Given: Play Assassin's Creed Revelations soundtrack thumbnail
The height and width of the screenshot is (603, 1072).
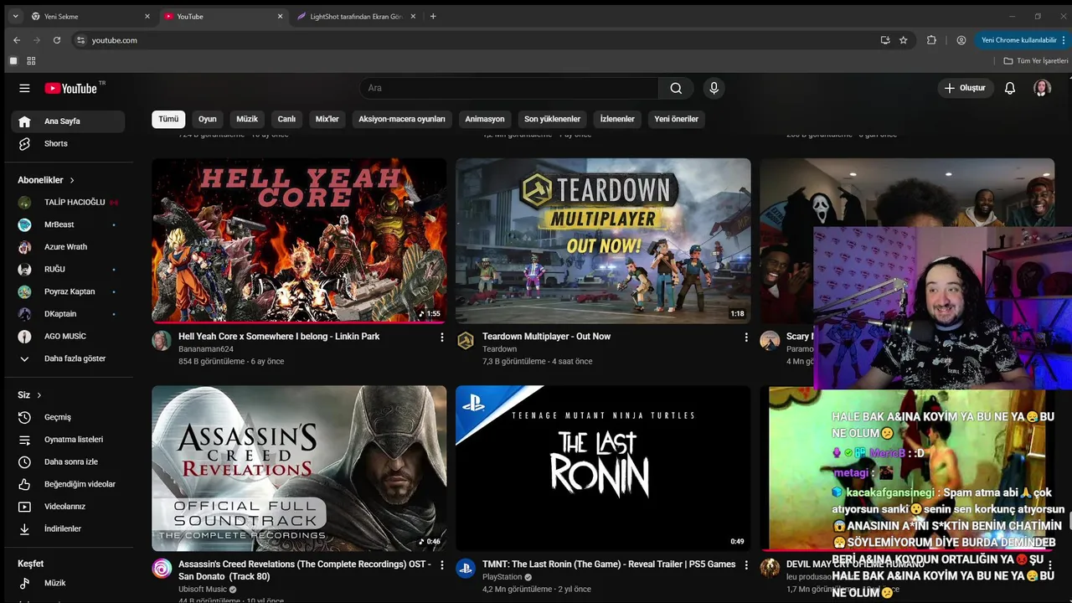Looking at the screenshot, I should point(299,467).
